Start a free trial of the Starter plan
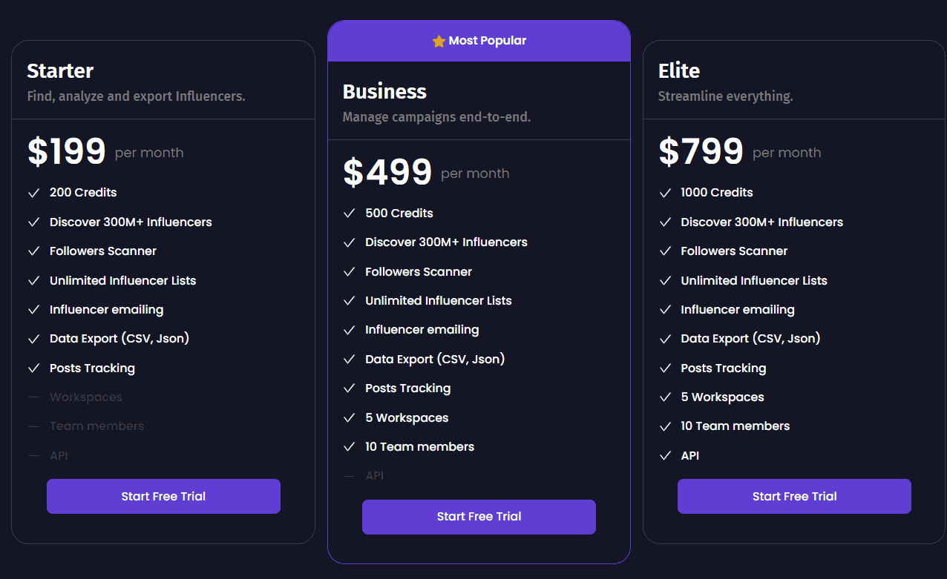 point(163,496)
